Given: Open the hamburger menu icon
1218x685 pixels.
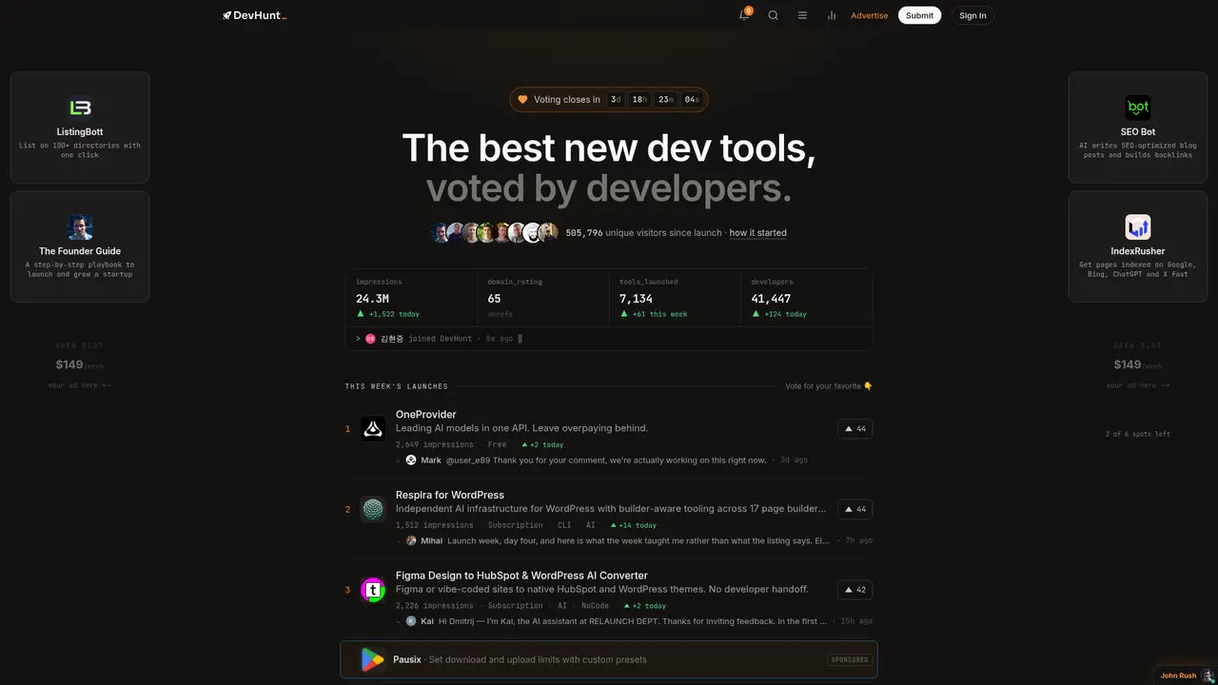Looking at the screenshot, I should (802, 15).
